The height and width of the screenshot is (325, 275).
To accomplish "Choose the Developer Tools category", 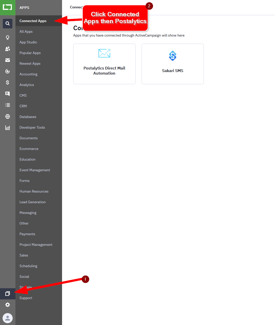I will coord(39,127).
